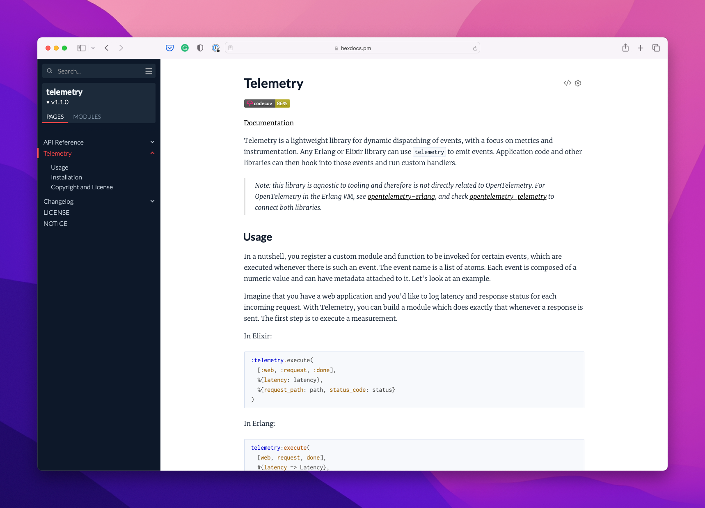Click the telemetry project title

[x=64, y=92]
